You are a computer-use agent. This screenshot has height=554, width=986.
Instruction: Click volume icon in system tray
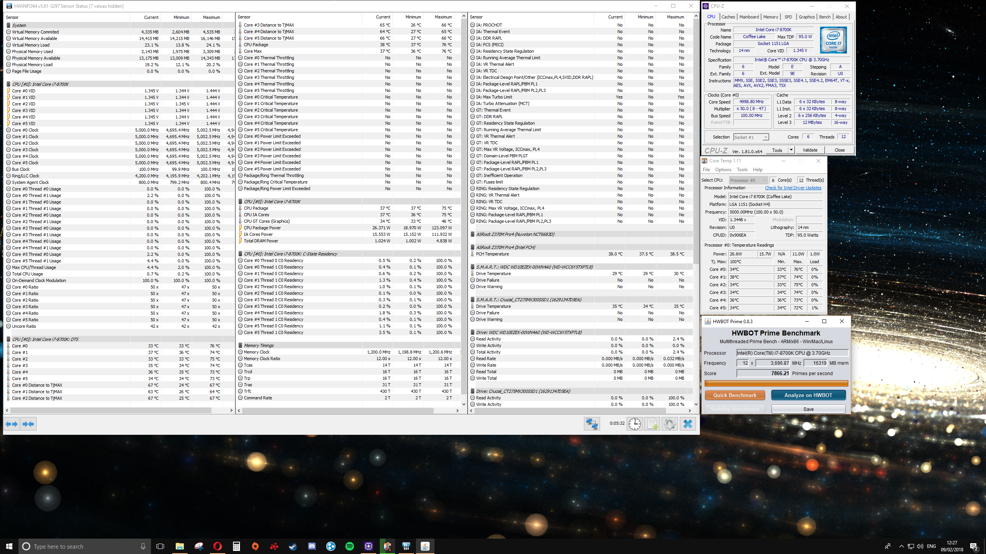coord(920,546)
